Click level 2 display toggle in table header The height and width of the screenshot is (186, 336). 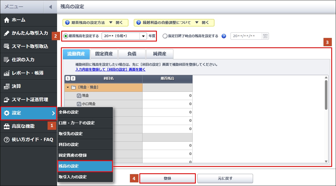[x=73, y=79]
